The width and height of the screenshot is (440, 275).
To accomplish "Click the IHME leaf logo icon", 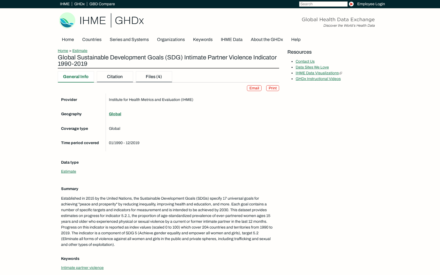I will 67,20.
